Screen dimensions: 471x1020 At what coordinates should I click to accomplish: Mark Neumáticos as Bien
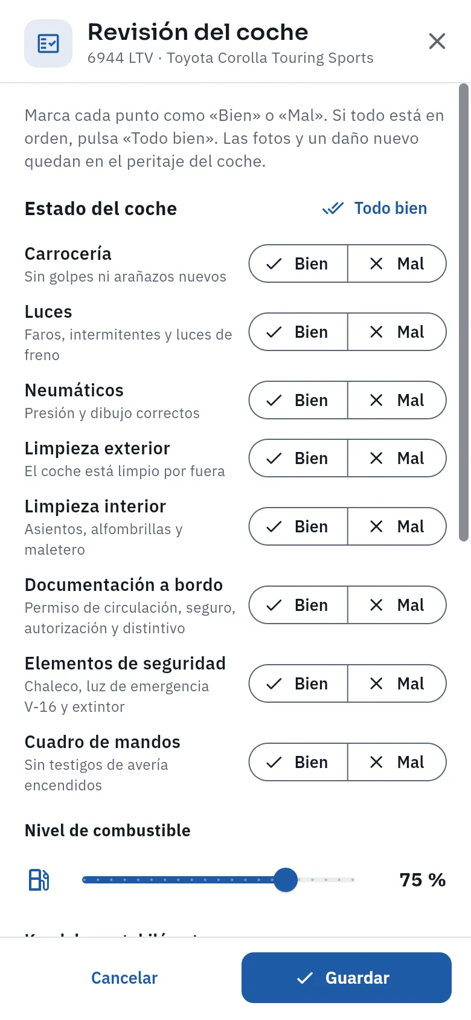click(x=298, y=400)
